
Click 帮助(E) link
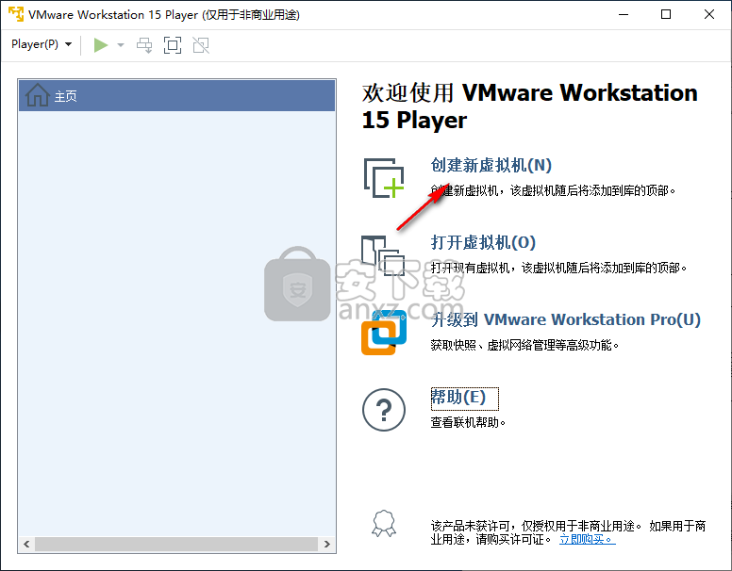point(457,397)
